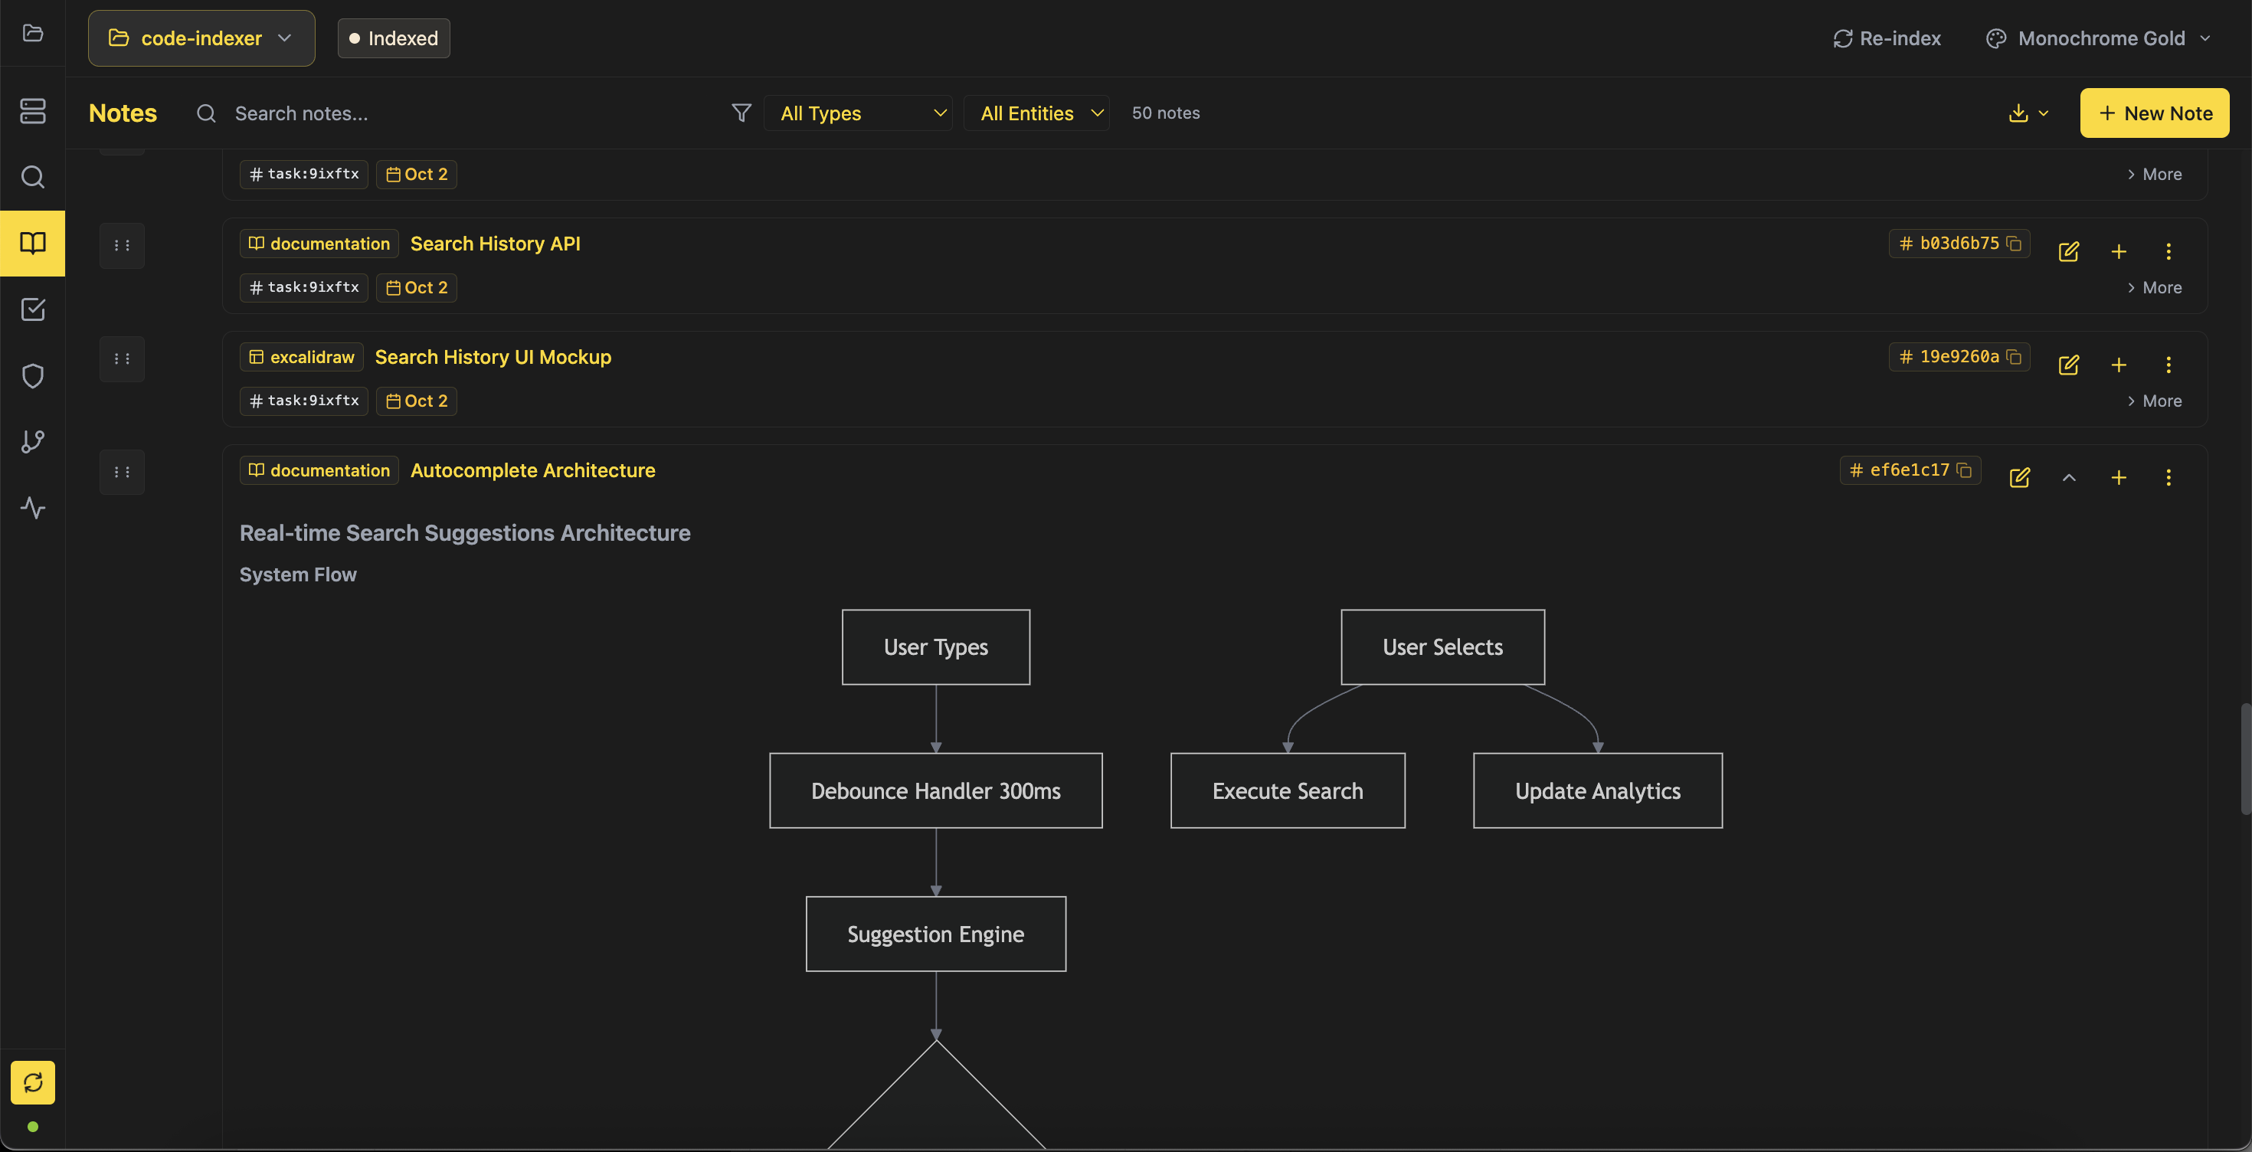Open the git branch icon in sidebar

click(32, 441)
